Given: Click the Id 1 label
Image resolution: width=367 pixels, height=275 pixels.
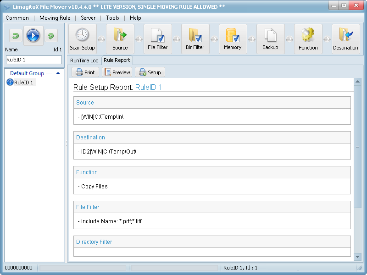Looking at the screenshot, I should 58,49.
